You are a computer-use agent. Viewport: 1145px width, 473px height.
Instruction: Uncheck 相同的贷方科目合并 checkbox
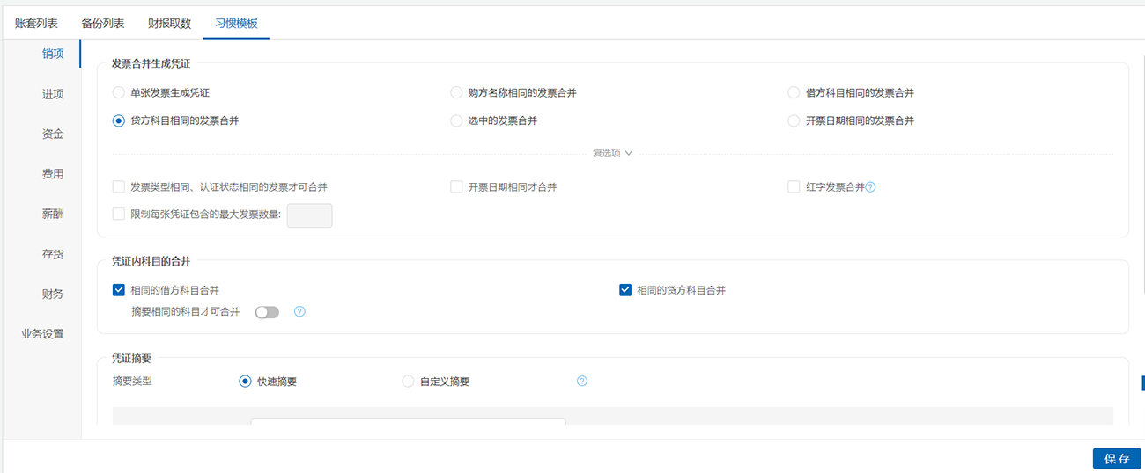click(625, 290)
